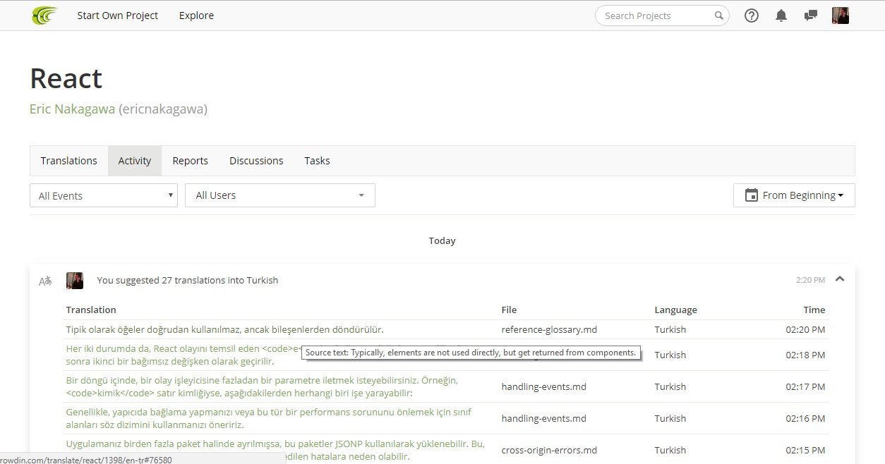Open the Tasks tab
Image resolution: width=885 pixels, height=464 pixels.
[x=317, y=161]
